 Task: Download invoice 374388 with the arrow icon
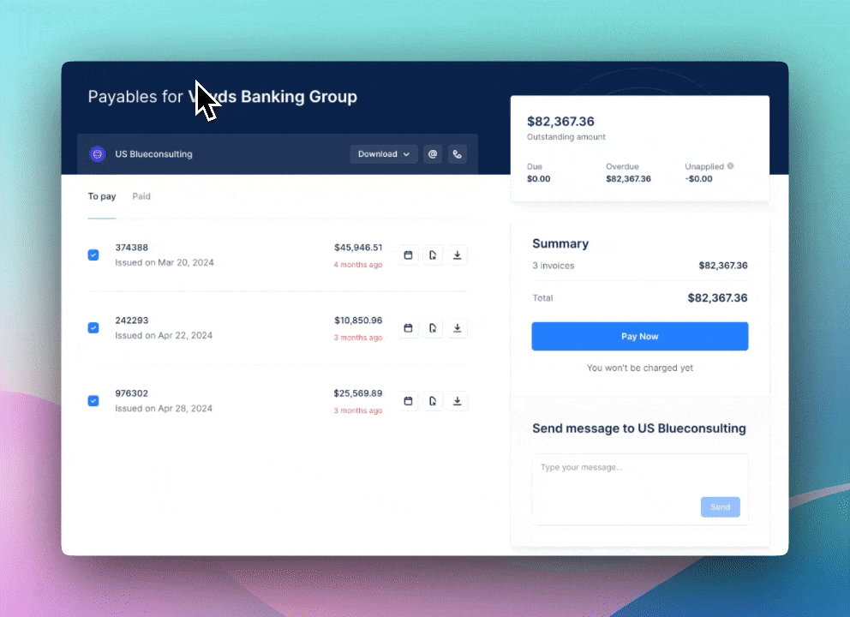click(458, 255)
